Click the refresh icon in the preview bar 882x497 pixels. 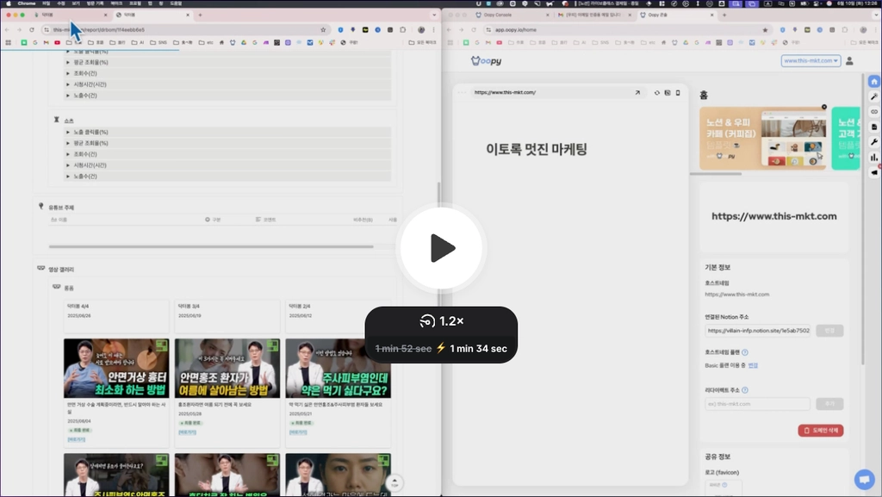(x=656, y=92)
